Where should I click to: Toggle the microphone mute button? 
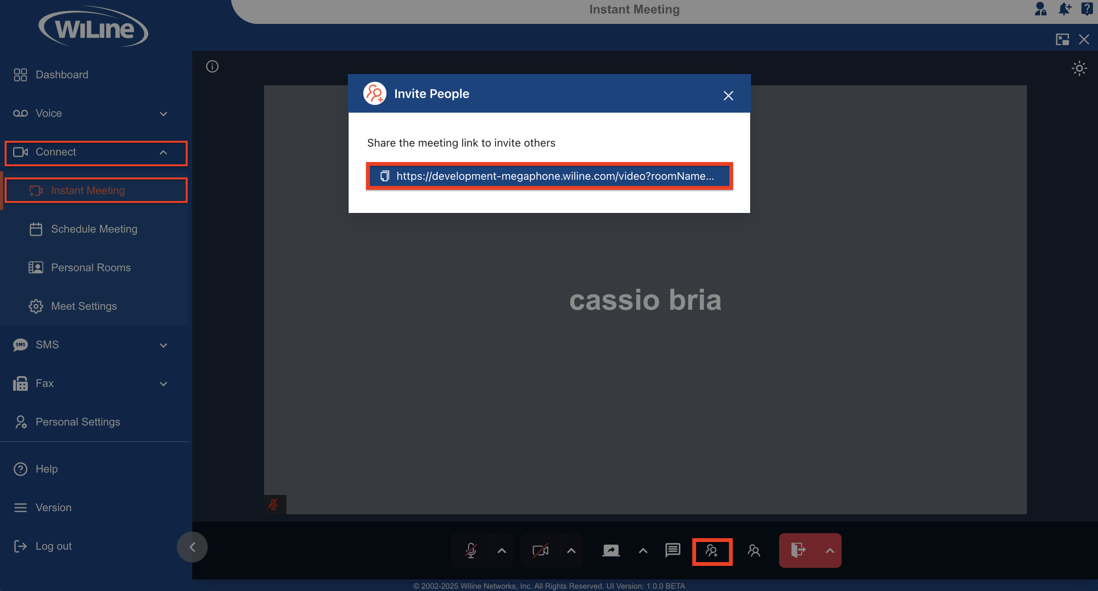(471, 550)
